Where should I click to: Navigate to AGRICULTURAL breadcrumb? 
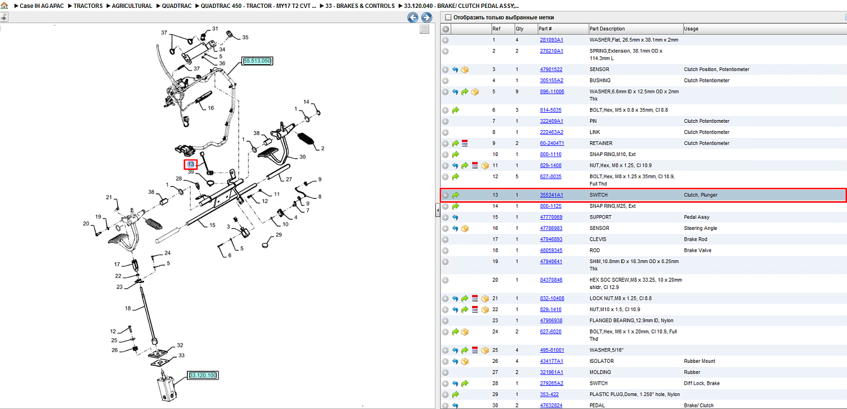pos(132,6)
